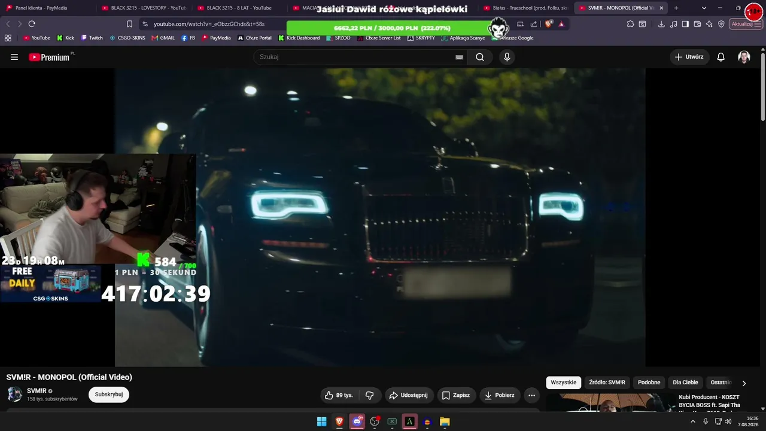Open a new browser tab
This screenshot has height=431, width=766.
(676, 8)
